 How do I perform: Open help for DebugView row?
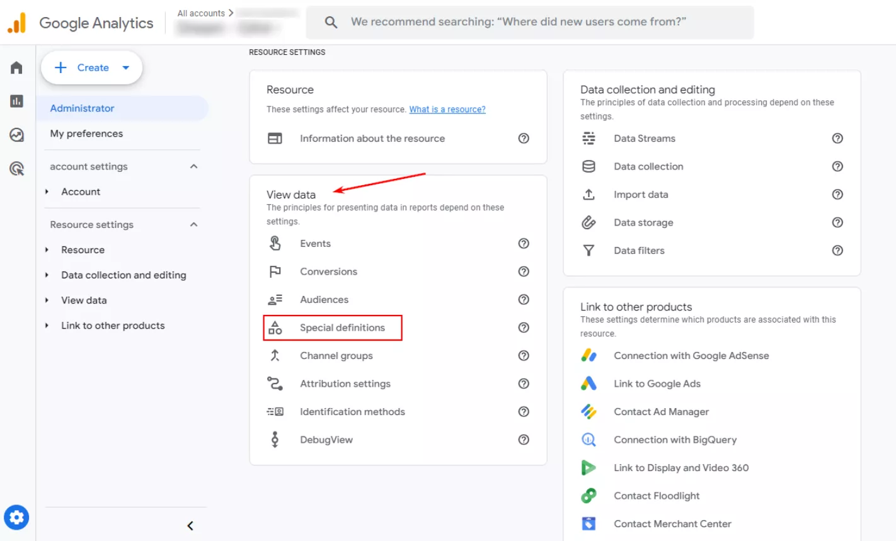pyautogui.click(x=524, y=440)
